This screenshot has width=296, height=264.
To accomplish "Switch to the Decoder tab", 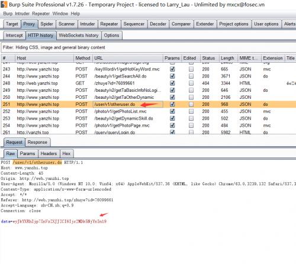I will [158, 24].
